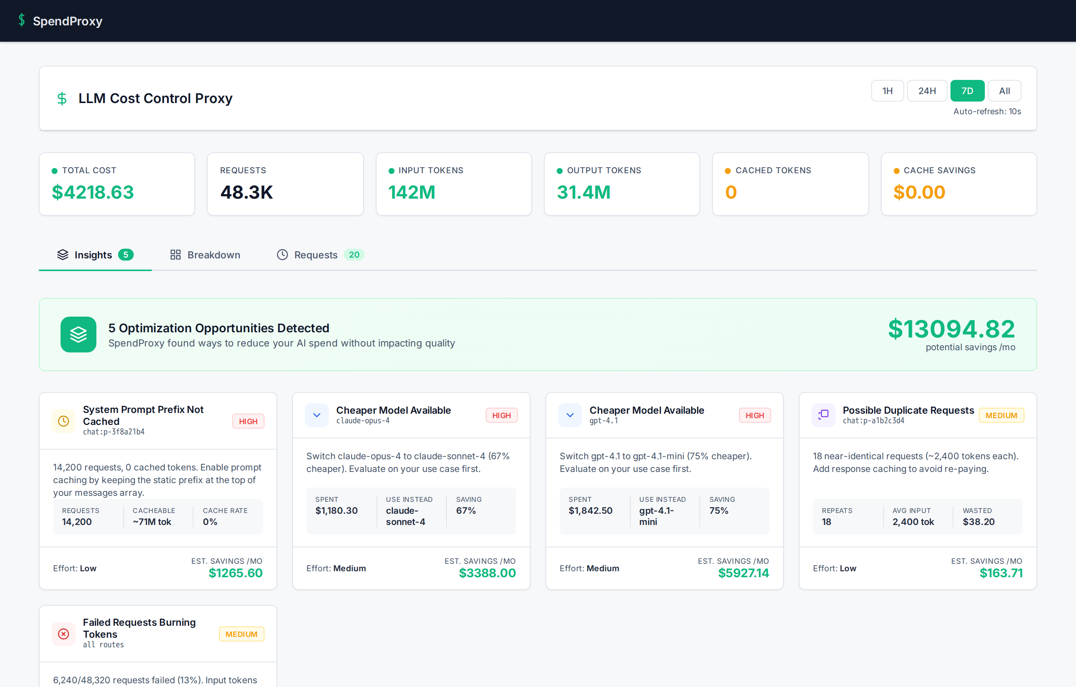Click the green status dot on Total Cost card
The height and width of the screenshot is (687, 1076).
55,170
